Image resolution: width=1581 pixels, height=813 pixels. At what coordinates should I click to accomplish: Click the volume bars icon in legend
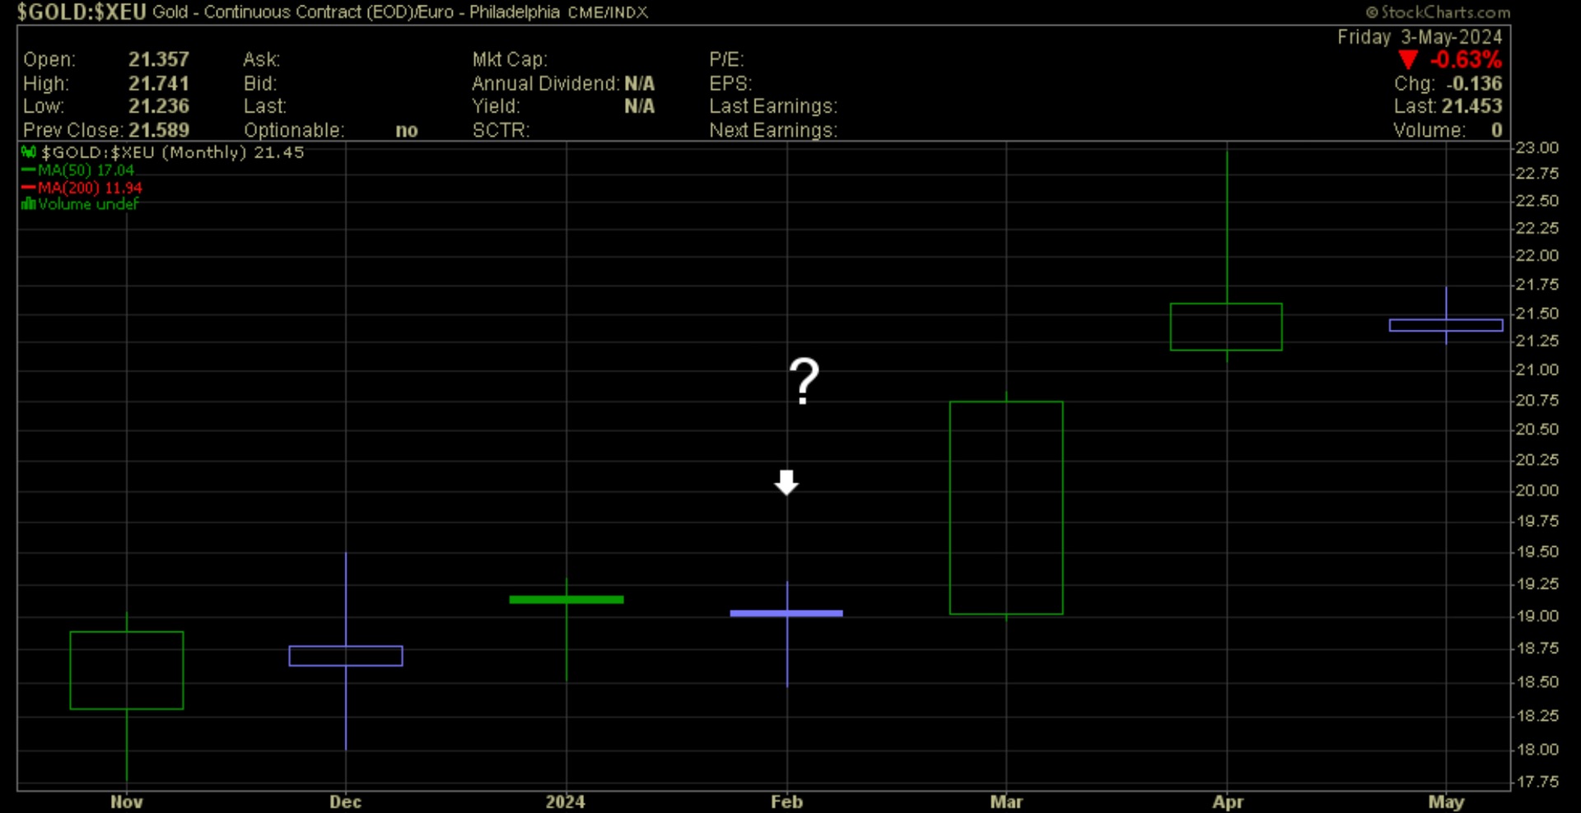pos(28,204)
